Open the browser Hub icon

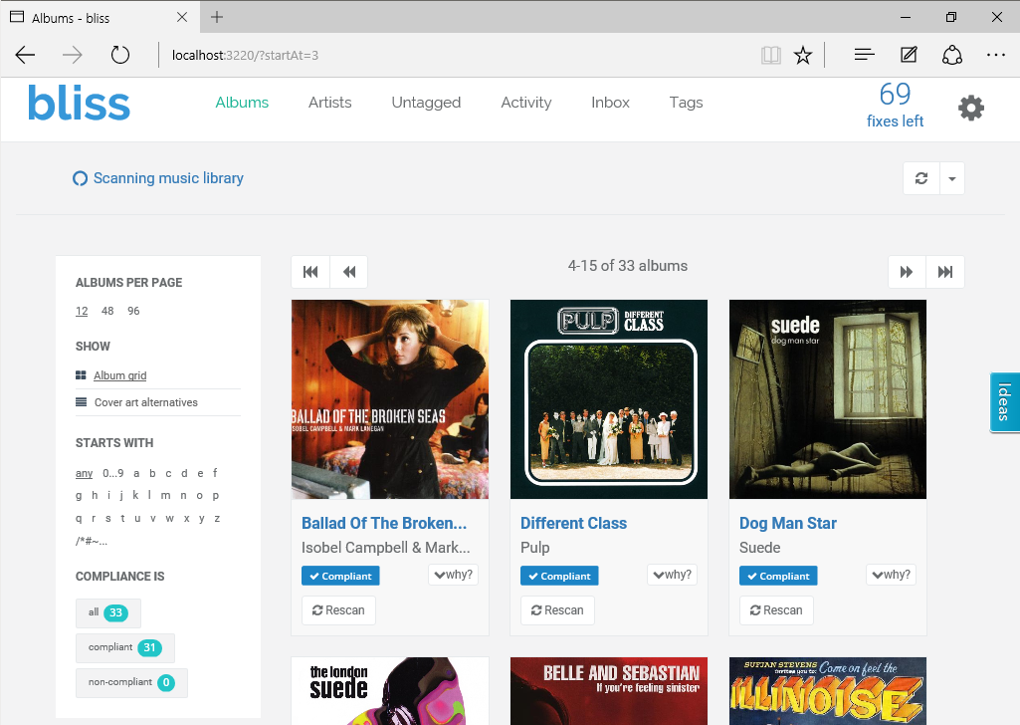[x=864, y=56]
